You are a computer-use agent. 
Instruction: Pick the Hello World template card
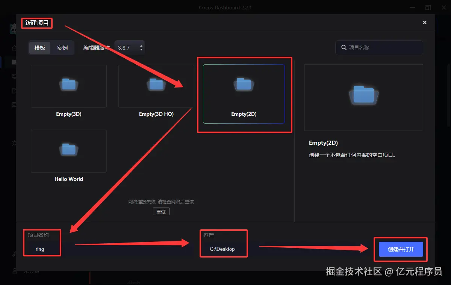click(x=69, y=157)
